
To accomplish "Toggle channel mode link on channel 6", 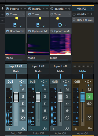I will 89,103.
